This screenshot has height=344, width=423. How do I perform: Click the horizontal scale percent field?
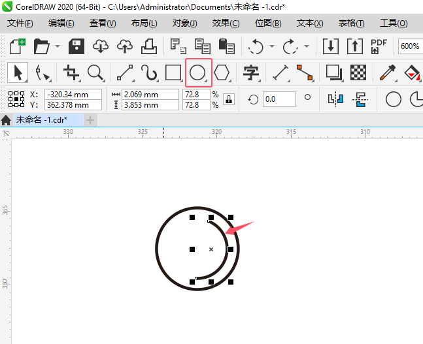[196, 94]
